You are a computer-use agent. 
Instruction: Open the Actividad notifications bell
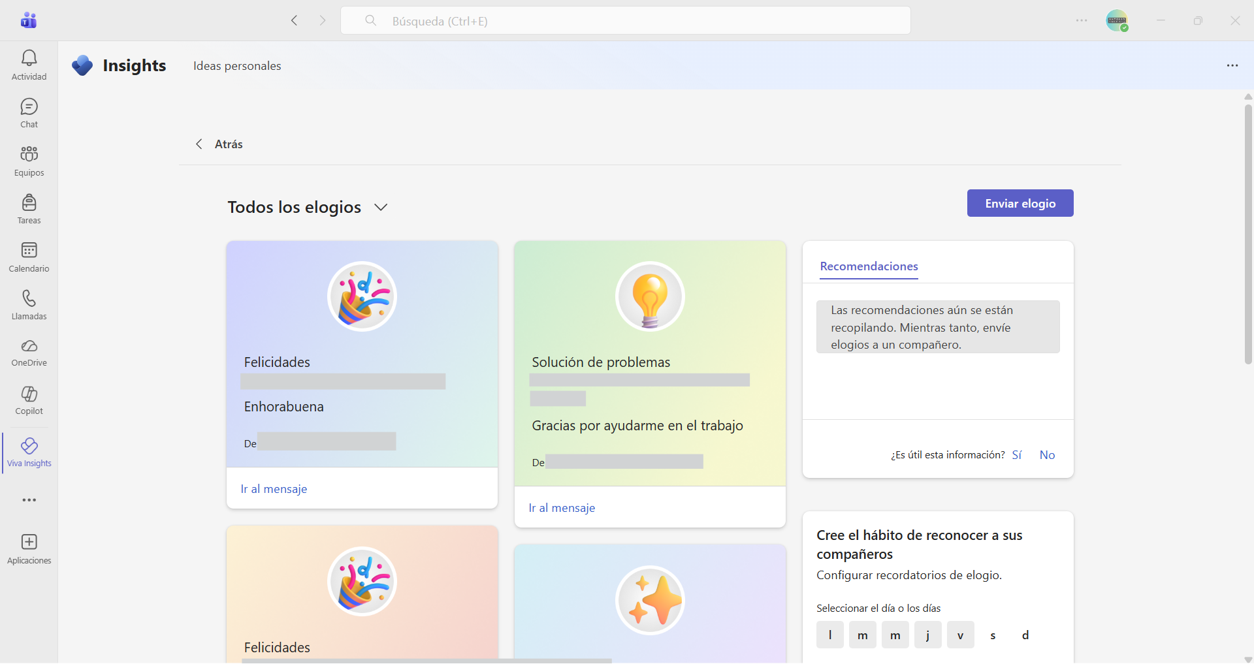pos(29,65)
